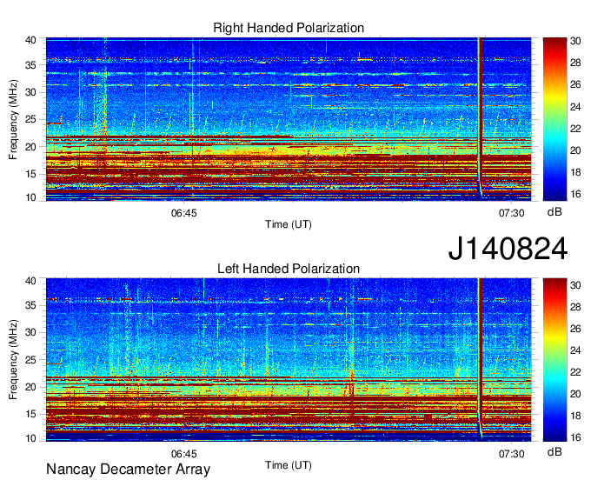Image resolution: width=591 pixels, height=480 pixels.
Task: Click the 35 MHz tick on Left Handed frequency axis
Action: tap(30, 305)
